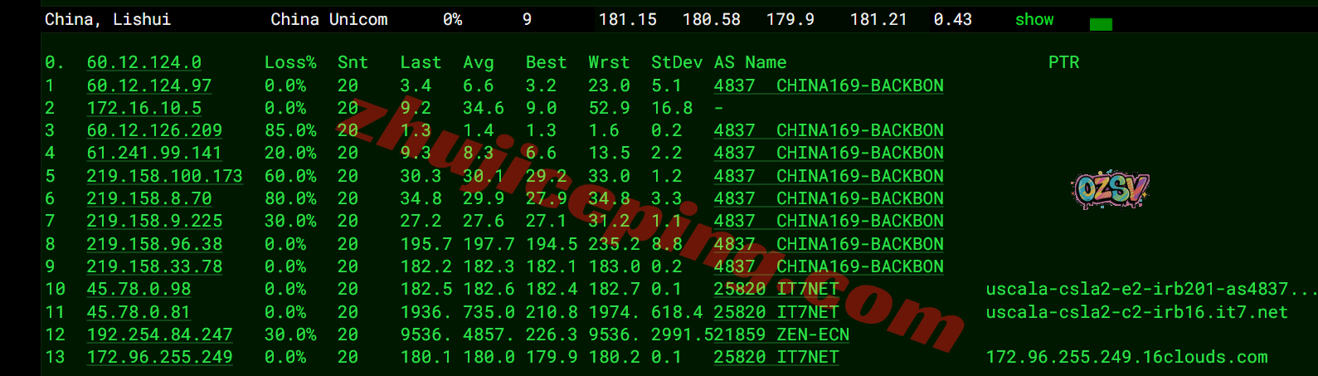
Task: Open the 45.78.0.81 IP link
Action: coord(139,312)
